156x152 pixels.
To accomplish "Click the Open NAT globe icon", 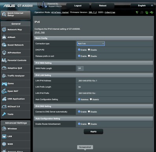I will tap(4, 91).
